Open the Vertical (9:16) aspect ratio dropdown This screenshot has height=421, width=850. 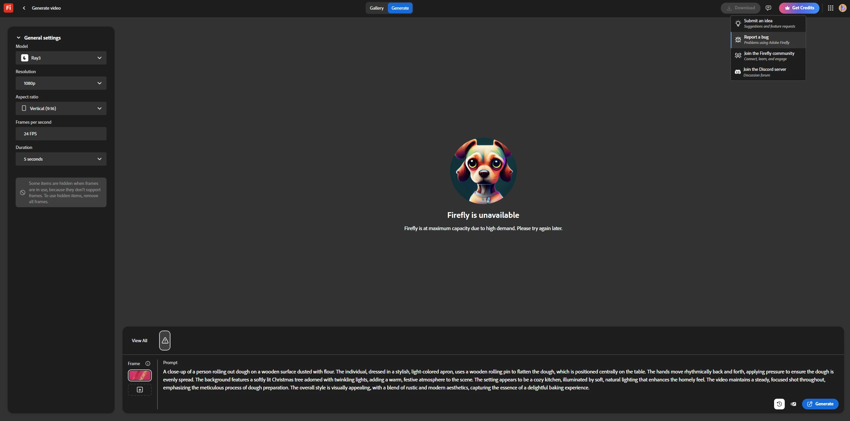pos(61,108)
